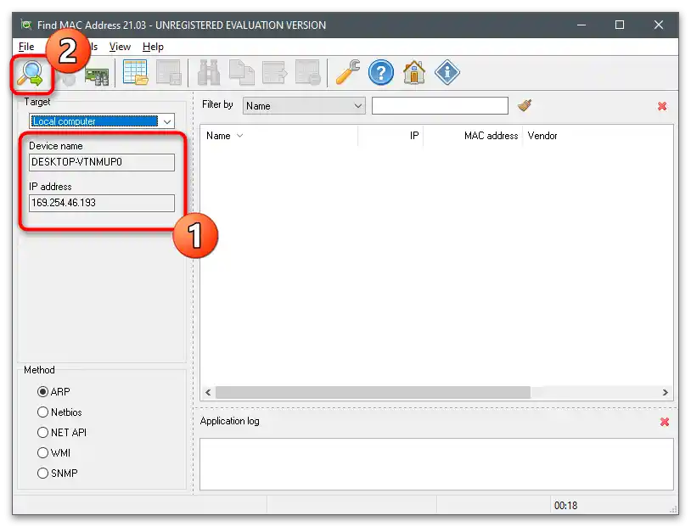Open options with the wrench icon
The height and width of the screenshot is (527, 691).
point(348,72)
